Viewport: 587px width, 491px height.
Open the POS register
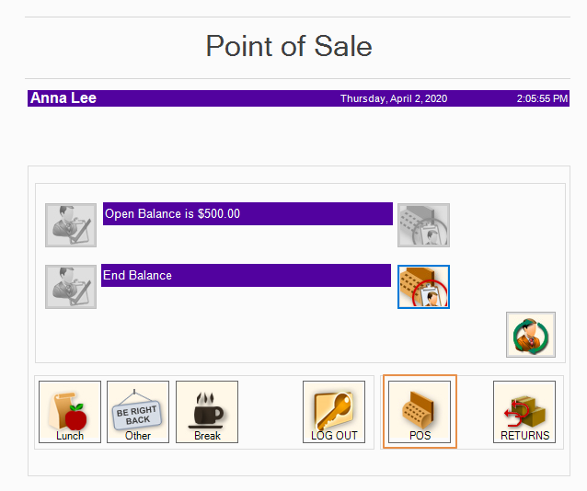point(420,412)
